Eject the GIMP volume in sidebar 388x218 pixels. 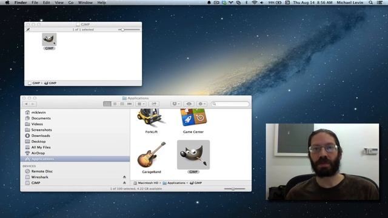[124, 183]
